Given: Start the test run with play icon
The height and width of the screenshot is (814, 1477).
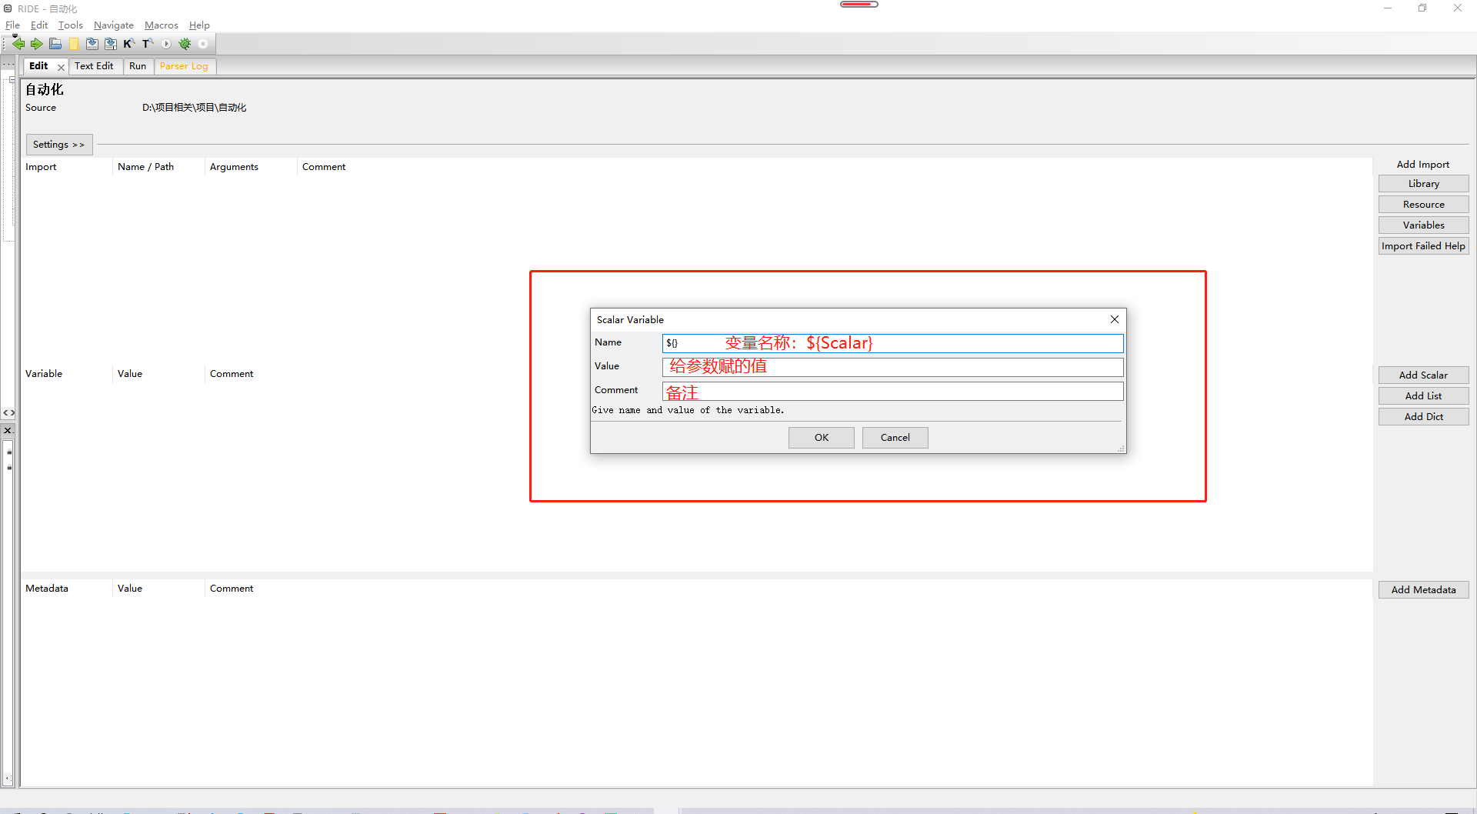Looking at the screenshot, I should click(166, 44).
